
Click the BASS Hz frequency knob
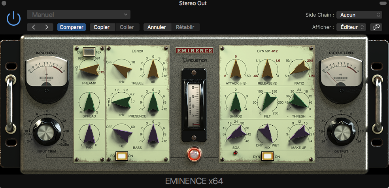click(122, 134)
